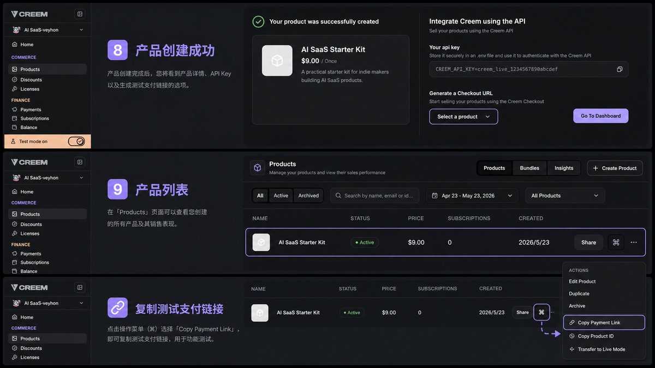
Task: Click the product thumbnail in the success card
Action: click(277, 61)
